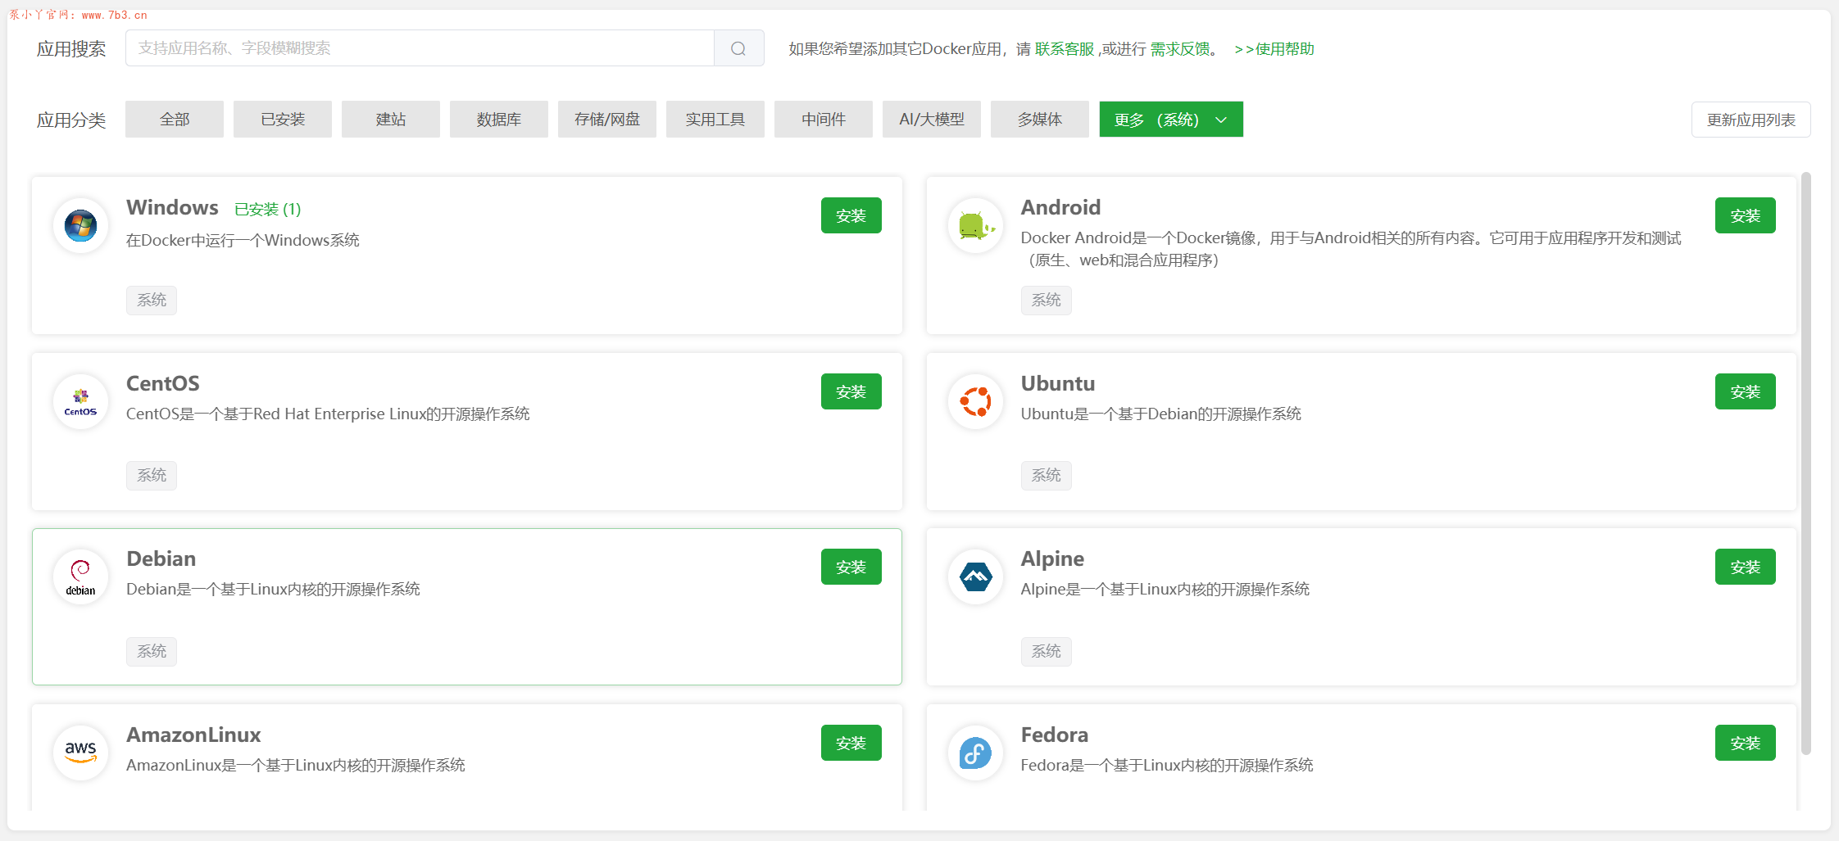Click the CentOS app title
The width and height of the screenshot is (1839, 841).
coord(163,383)
